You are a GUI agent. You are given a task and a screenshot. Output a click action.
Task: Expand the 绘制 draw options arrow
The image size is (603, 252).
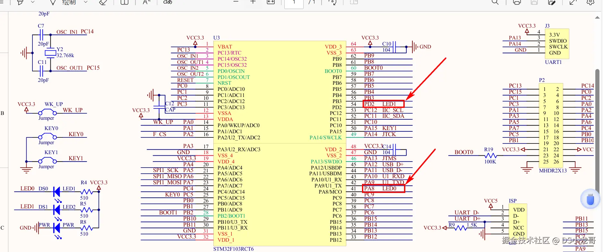point(86,2)
